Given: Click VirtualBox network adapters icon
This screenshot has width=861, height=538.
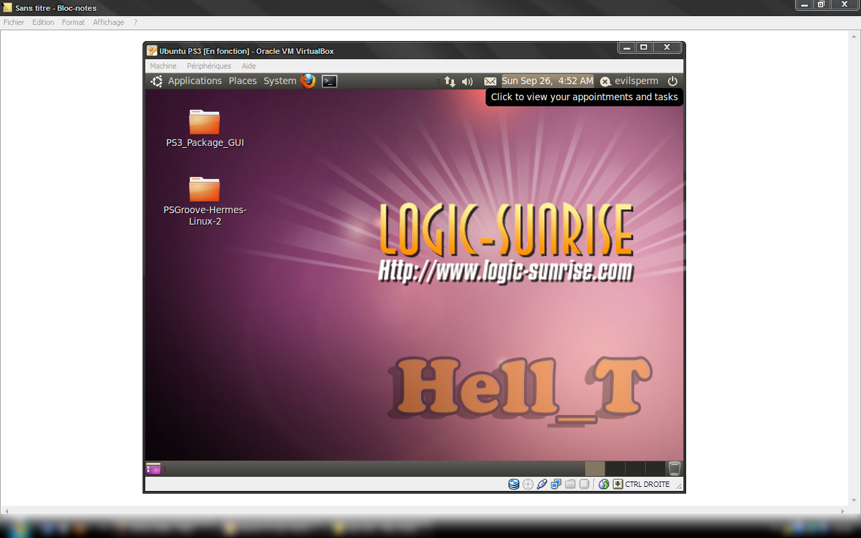Looking at the screenshot, I should coord(556,484).
